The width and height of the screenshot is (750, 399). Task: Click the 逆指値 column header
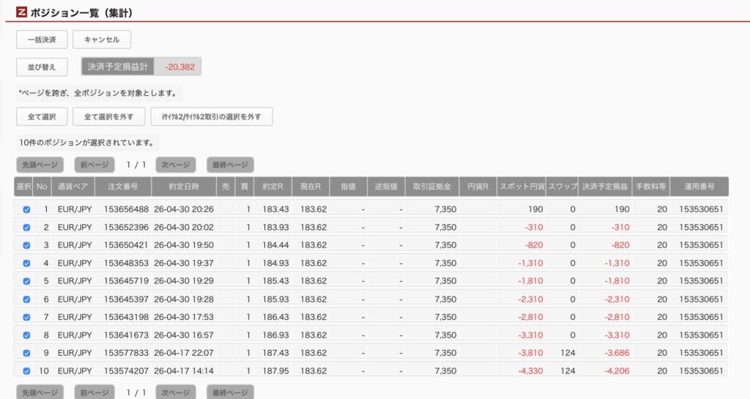coord(386,187)
